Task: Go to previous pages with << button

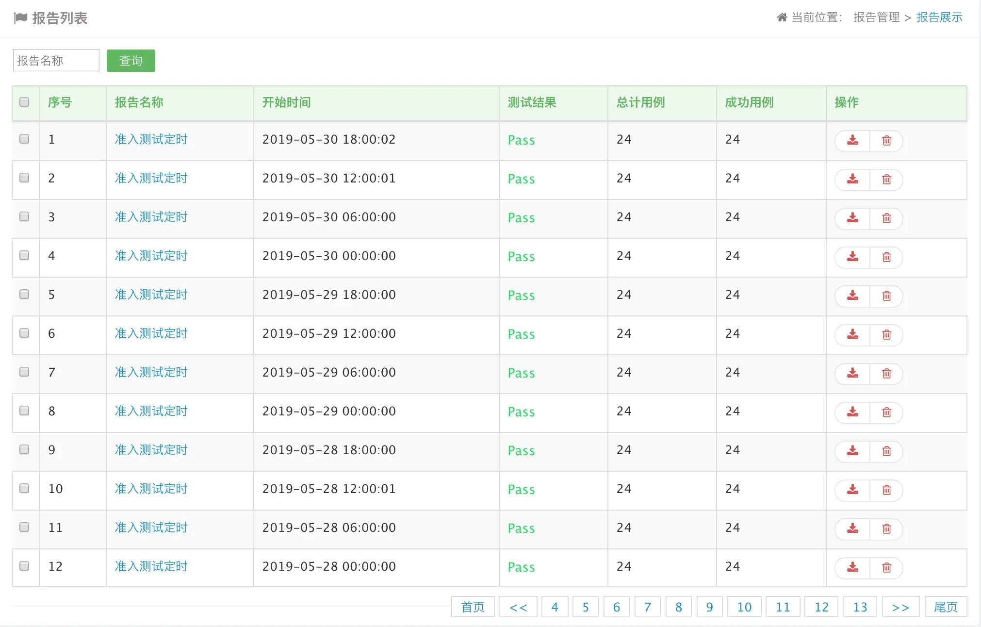Action: [518, 607]
